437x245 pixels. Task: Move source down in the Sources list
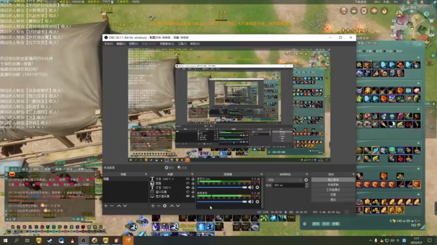coord(178,206)
